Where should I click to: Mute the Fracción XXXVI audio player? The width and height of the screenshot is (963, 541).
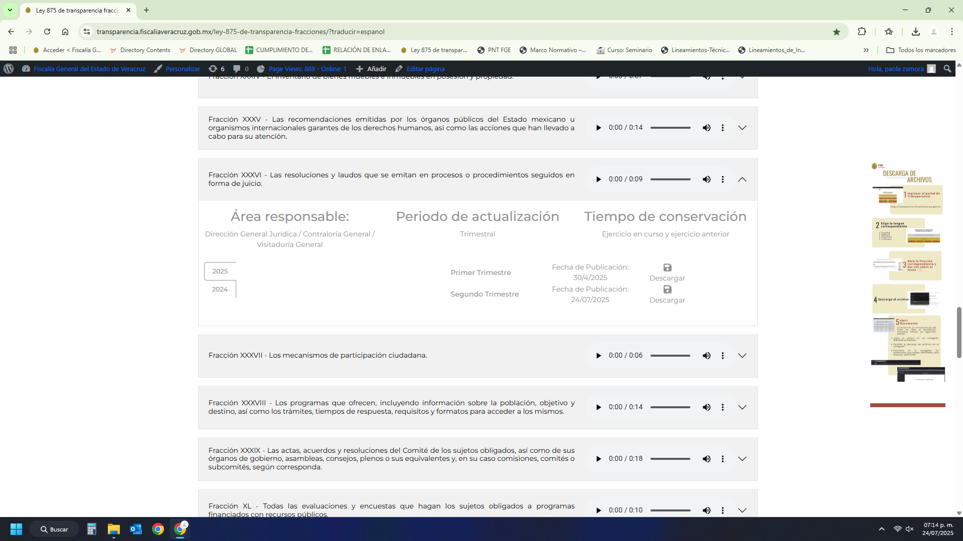[x=706, y=179]
